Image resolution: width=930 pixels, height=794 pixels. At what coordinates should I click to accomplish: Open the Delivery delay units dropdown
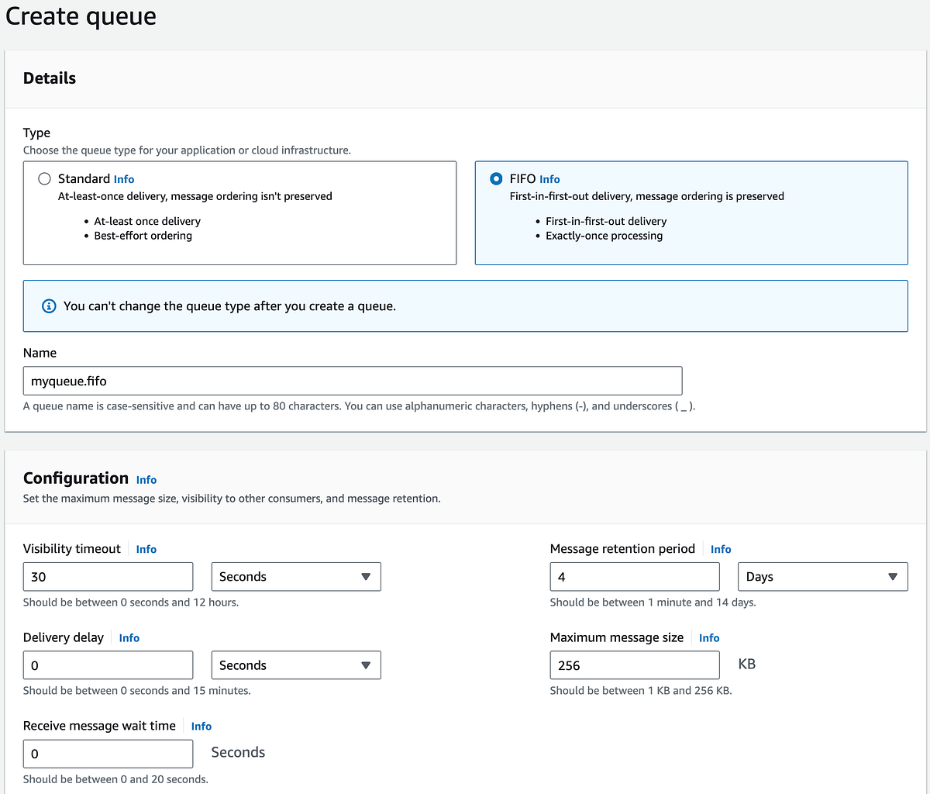(295, 665)
